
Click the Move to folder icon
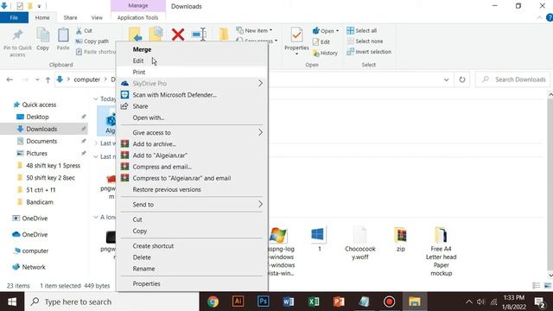[x=135, y=34]
